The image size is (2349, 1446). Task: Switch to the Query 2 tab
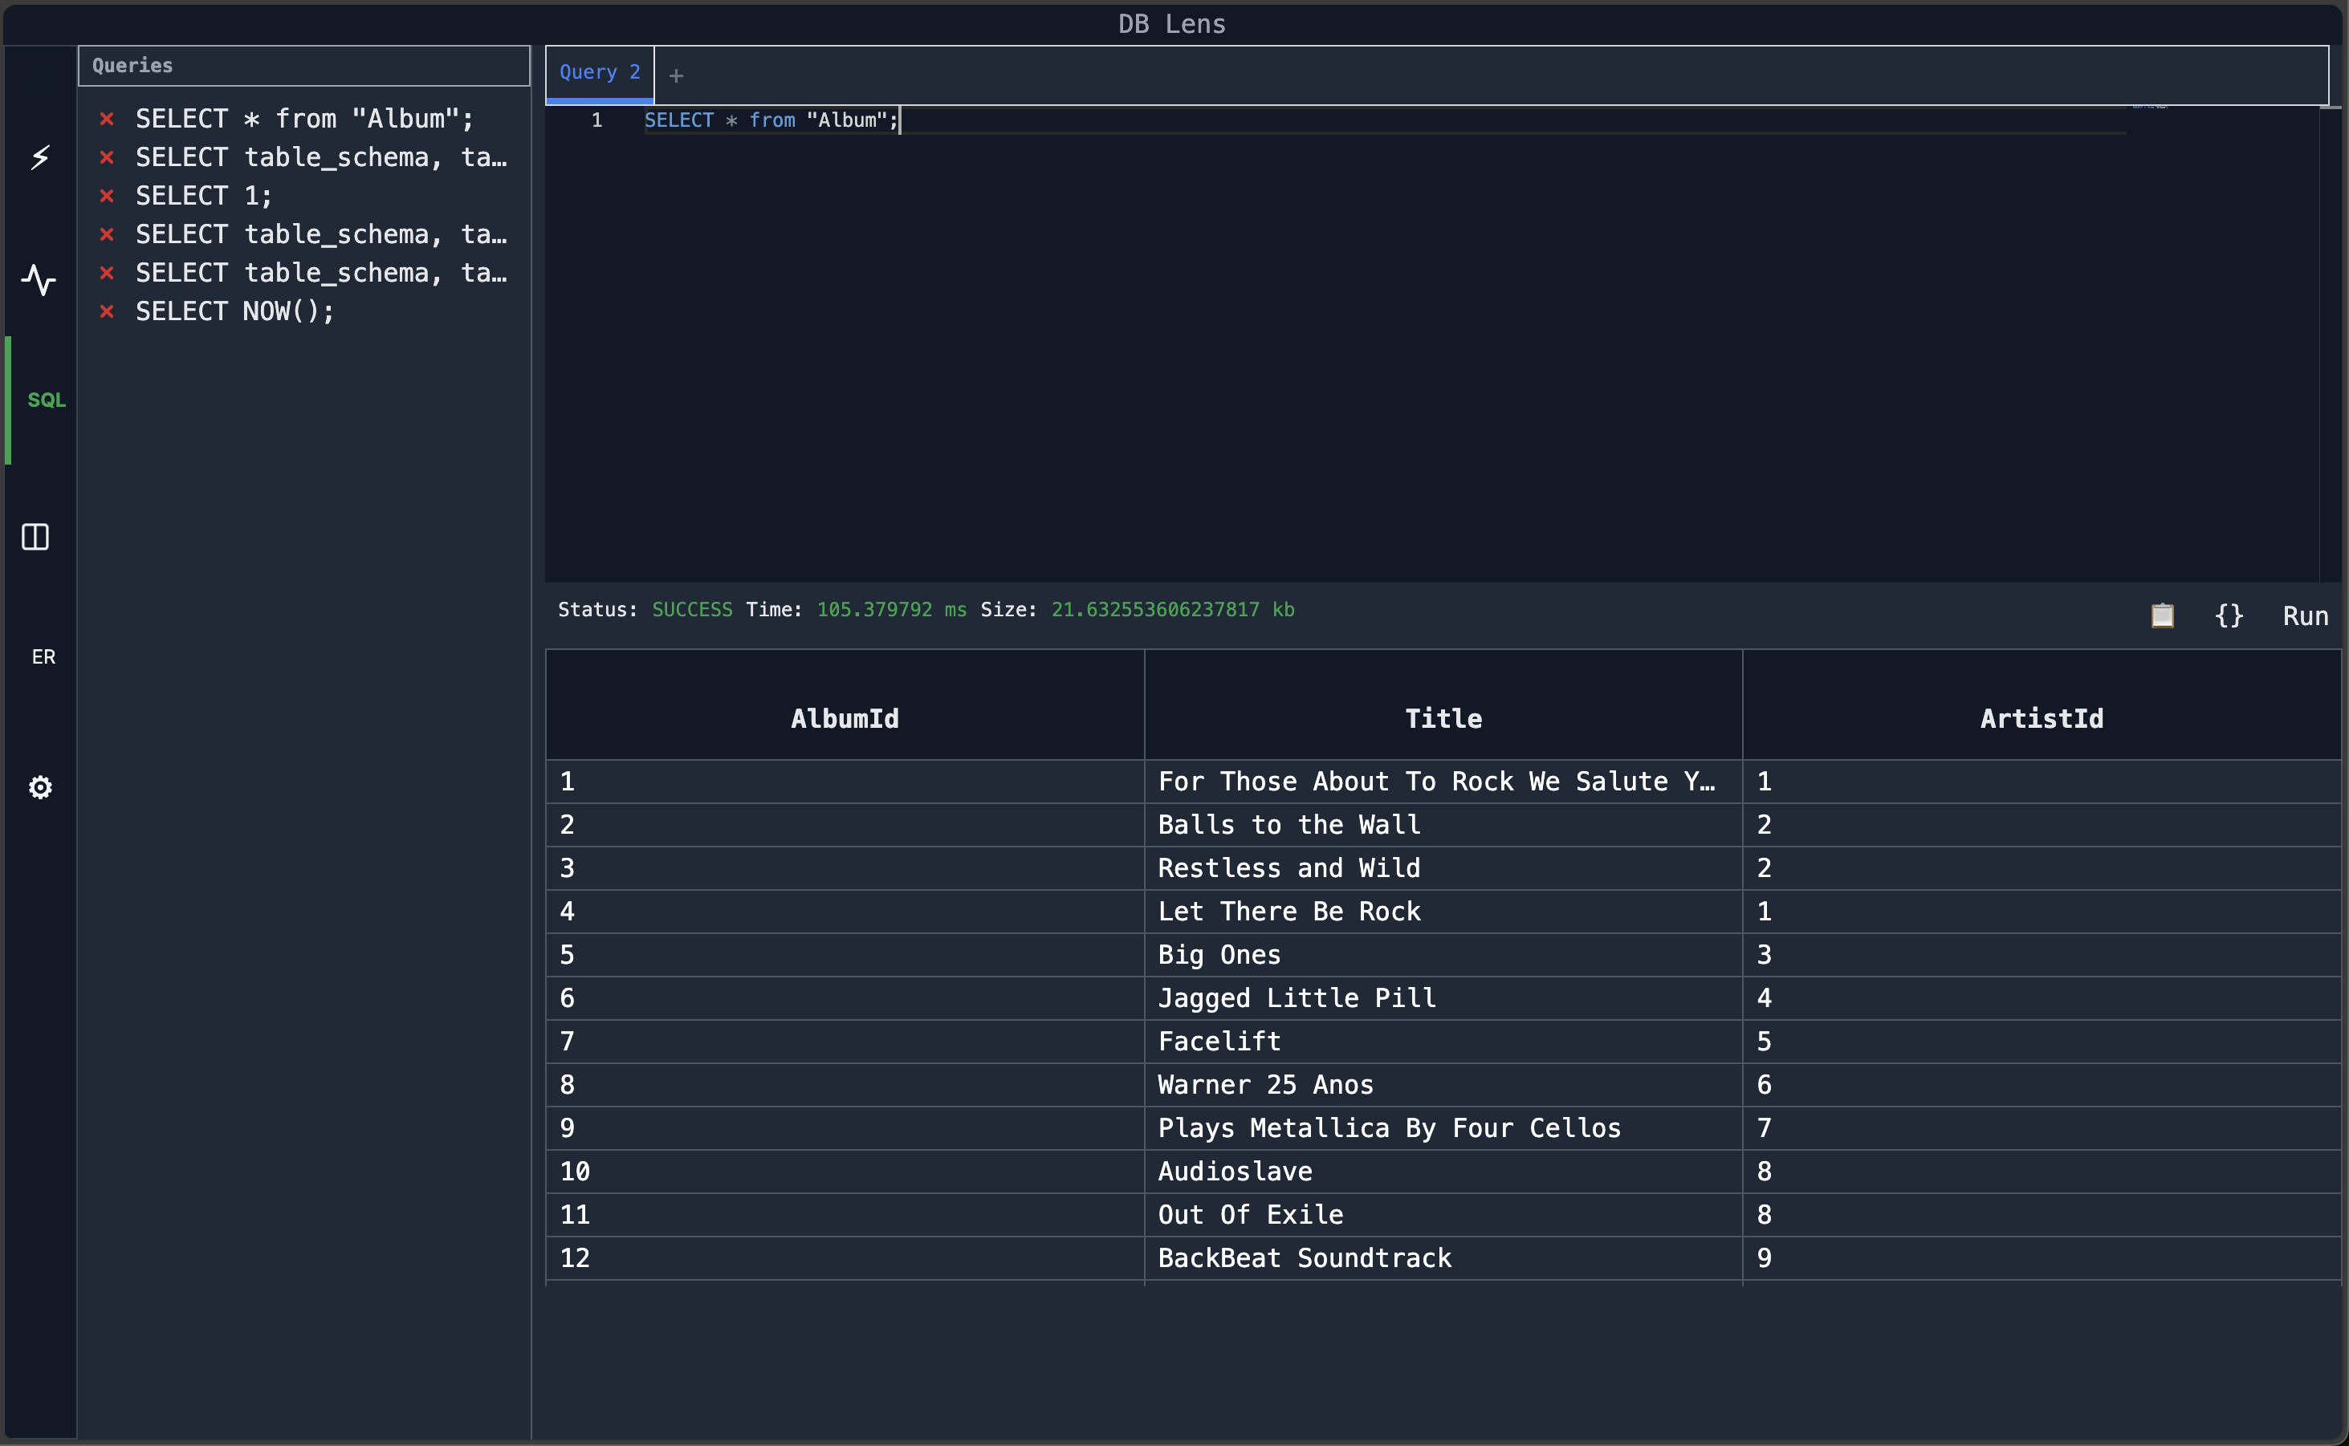598,71
